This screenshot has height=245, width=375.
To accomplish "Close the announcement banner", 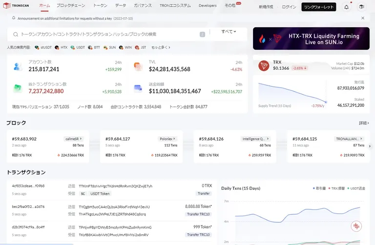I will coord(363,18).
